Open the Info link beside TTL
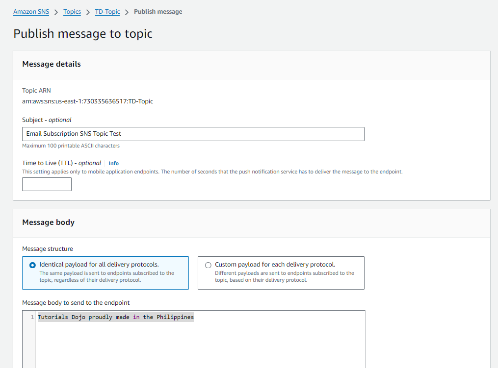The width and height of the screenshot is (498, 368). 114,163
